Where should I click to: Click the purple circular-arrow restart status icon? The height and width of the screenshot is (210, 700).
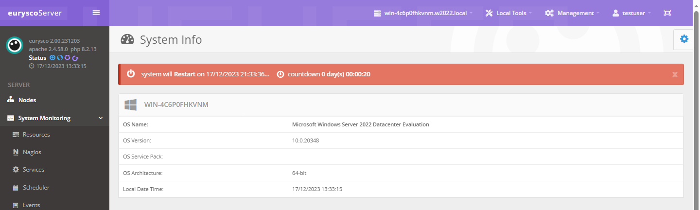(x=75, y=58)
